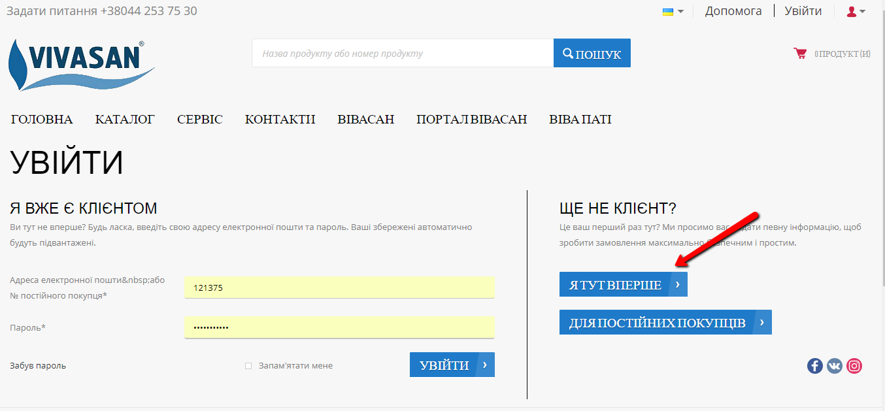Enable the 'Запам'ятати мене' checkbox
The height and width of the screenshot is (411, 885).
pos(248,366)
